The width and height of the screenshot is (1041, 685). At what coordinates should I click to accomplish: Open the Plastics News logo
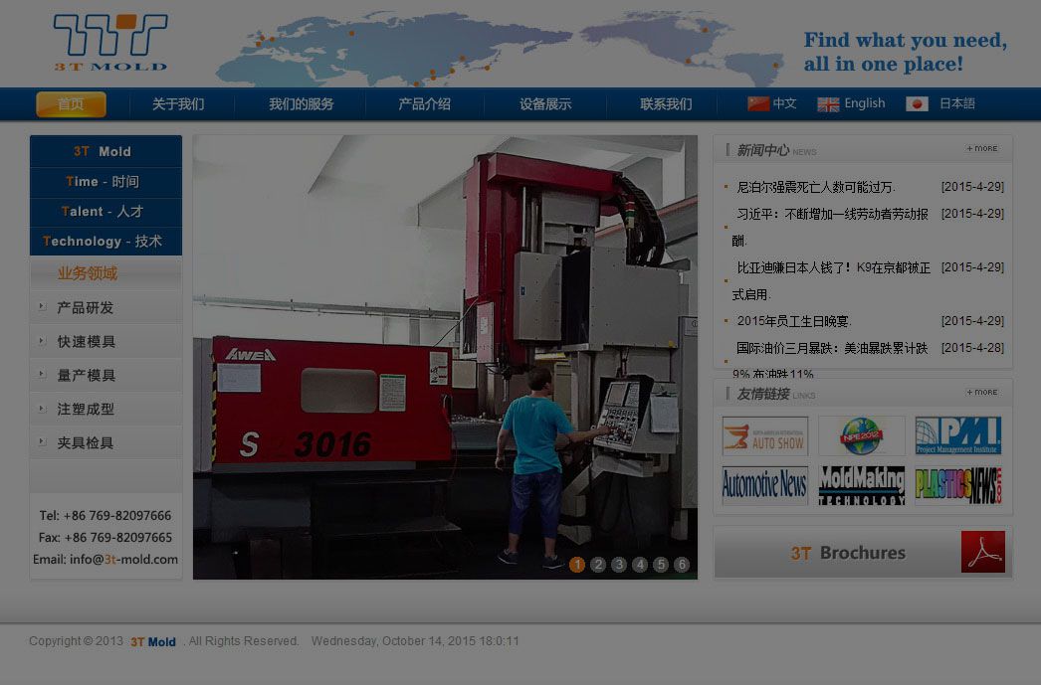click(958, 485)
